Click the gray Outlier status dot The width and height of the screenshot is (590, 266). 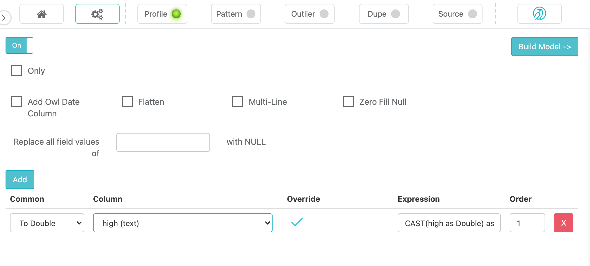point(324,14)
